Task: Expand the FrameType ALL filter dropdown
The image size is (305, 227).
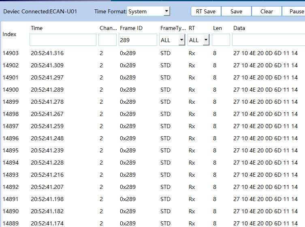Action: point(181,40)
